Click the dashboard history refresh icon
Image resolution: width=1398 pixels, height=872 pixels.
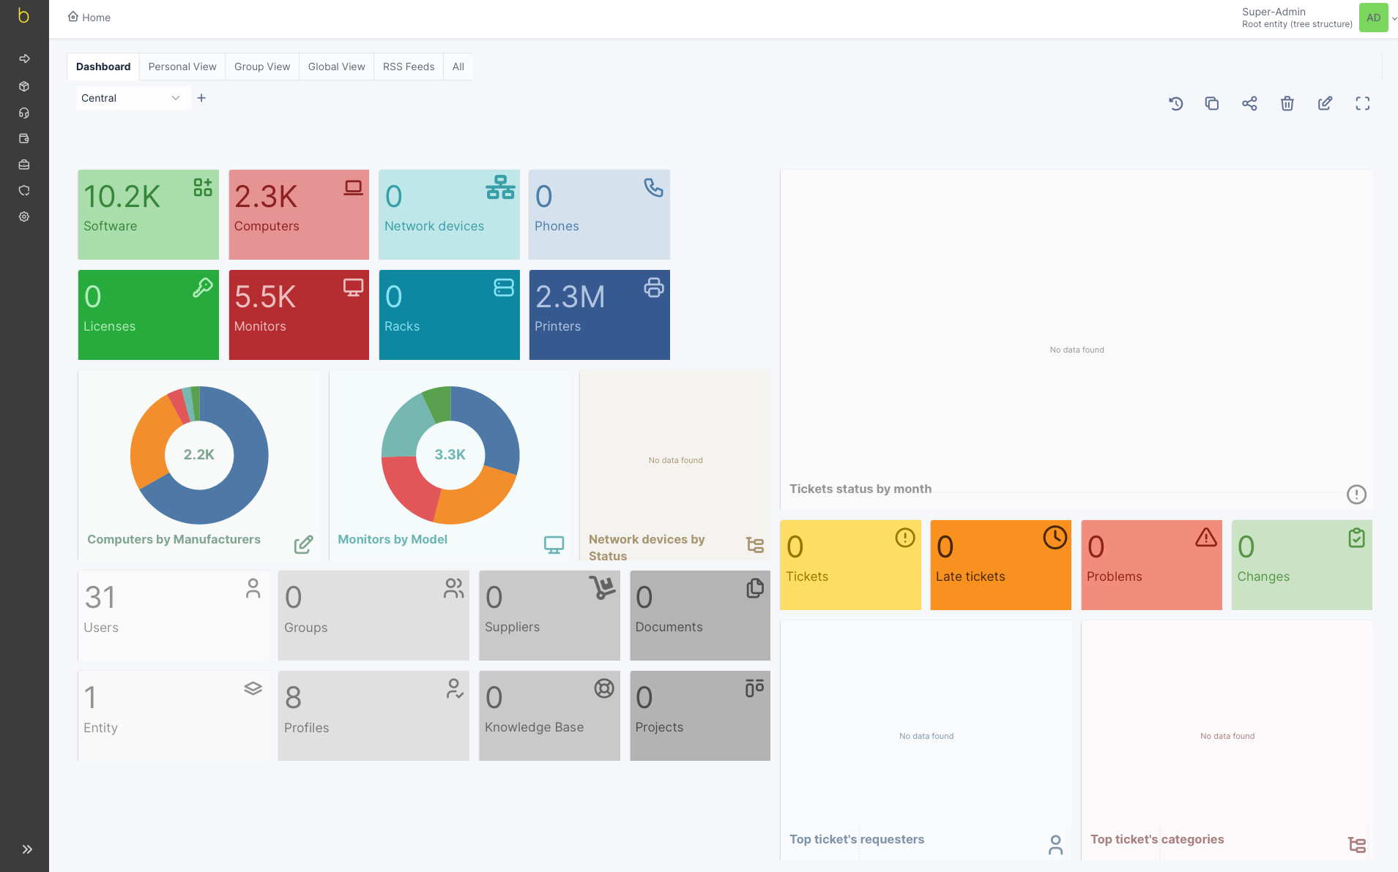point(1175,104)
